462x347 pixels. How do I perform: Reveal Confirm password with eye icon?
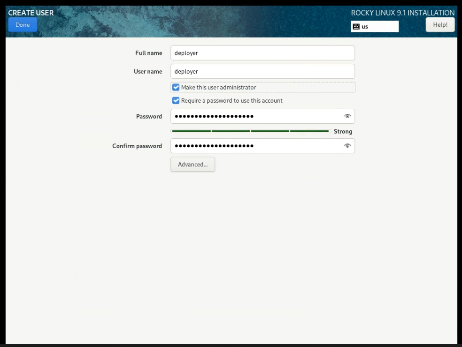pos(347,146)
